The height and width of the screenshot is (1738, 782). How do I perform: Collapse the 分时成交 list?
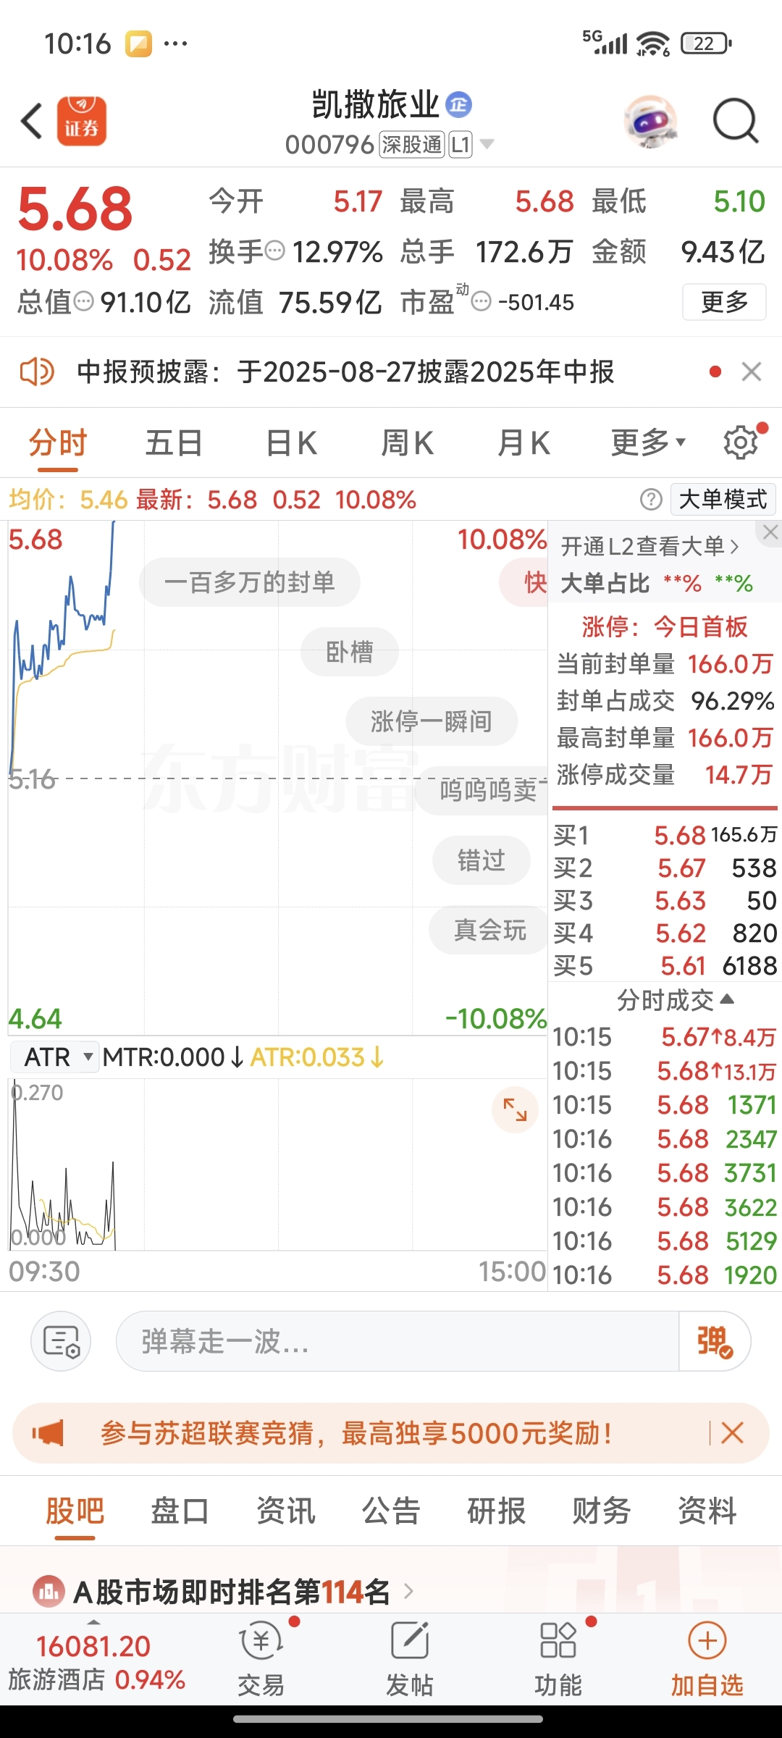(x=675, y=1000)
